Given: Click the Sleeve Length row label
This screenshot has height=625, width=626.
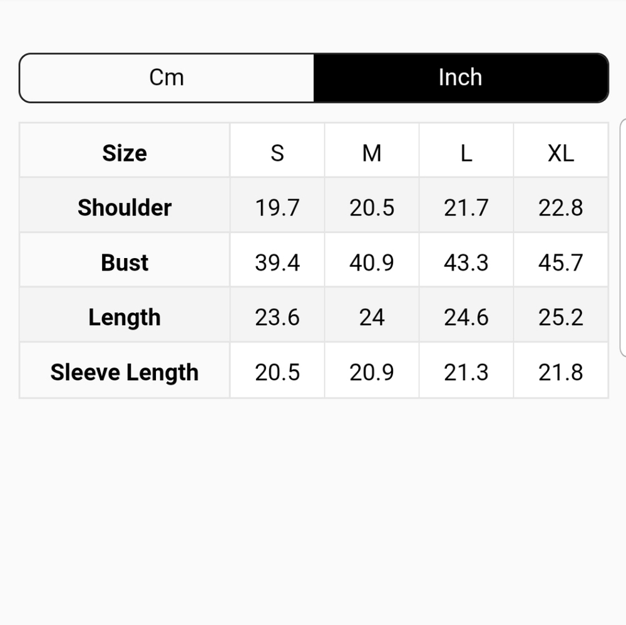Looking at the screenshot, I should click(x=125, y=373).
